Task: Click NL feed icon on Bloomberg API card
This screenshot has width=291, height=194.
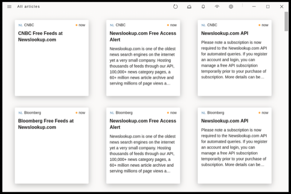Action: 204,113
